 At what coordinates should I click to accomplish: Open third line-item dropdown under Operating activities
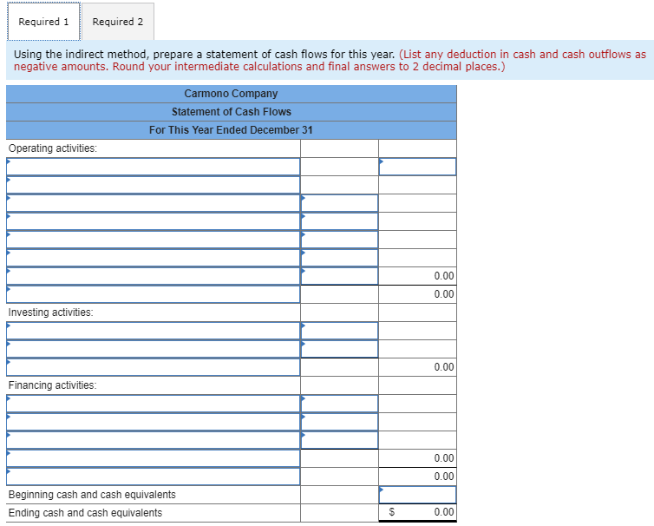coord(153,203)
